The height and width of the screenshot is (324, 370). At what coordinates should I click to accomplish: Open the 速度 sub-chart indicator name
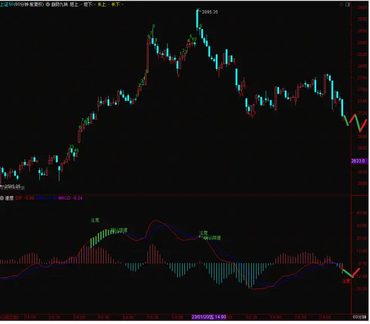point(9,198)
